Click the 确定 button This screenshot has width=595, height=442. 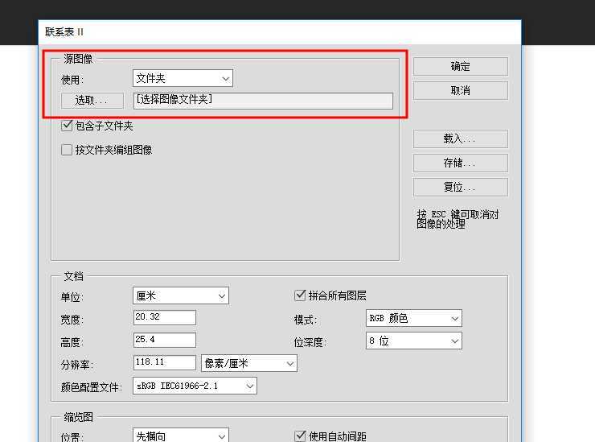[x=460, y=67]
